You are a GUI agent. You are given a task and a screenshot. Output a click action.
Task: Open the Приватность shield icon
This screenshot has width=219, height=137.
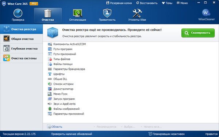click(107, 13)
